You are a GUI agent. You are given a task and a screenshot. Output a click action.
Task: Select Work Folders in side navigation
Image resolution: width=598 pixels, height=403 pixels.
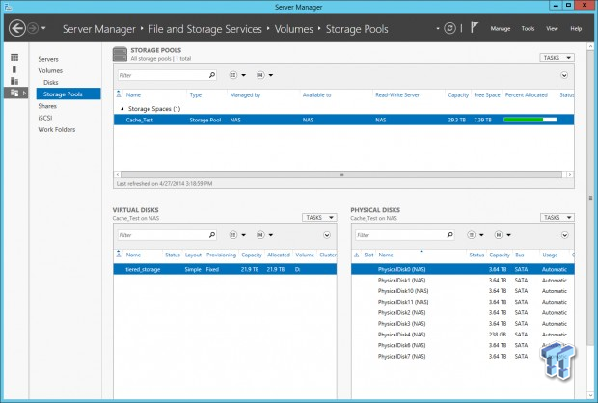coord(57,129)
